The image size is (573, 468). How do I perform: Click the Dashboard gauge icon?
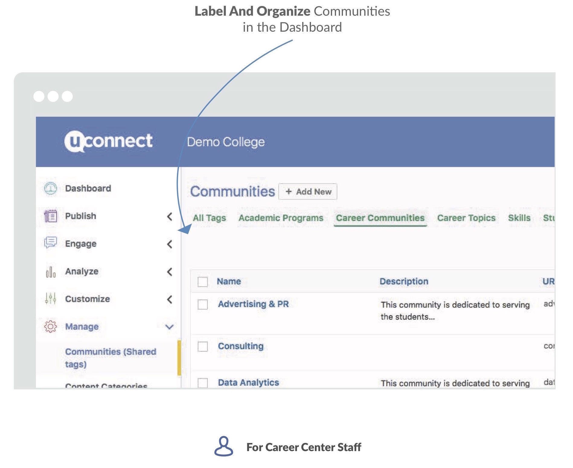pyautogui.click(x=50, y=188)
